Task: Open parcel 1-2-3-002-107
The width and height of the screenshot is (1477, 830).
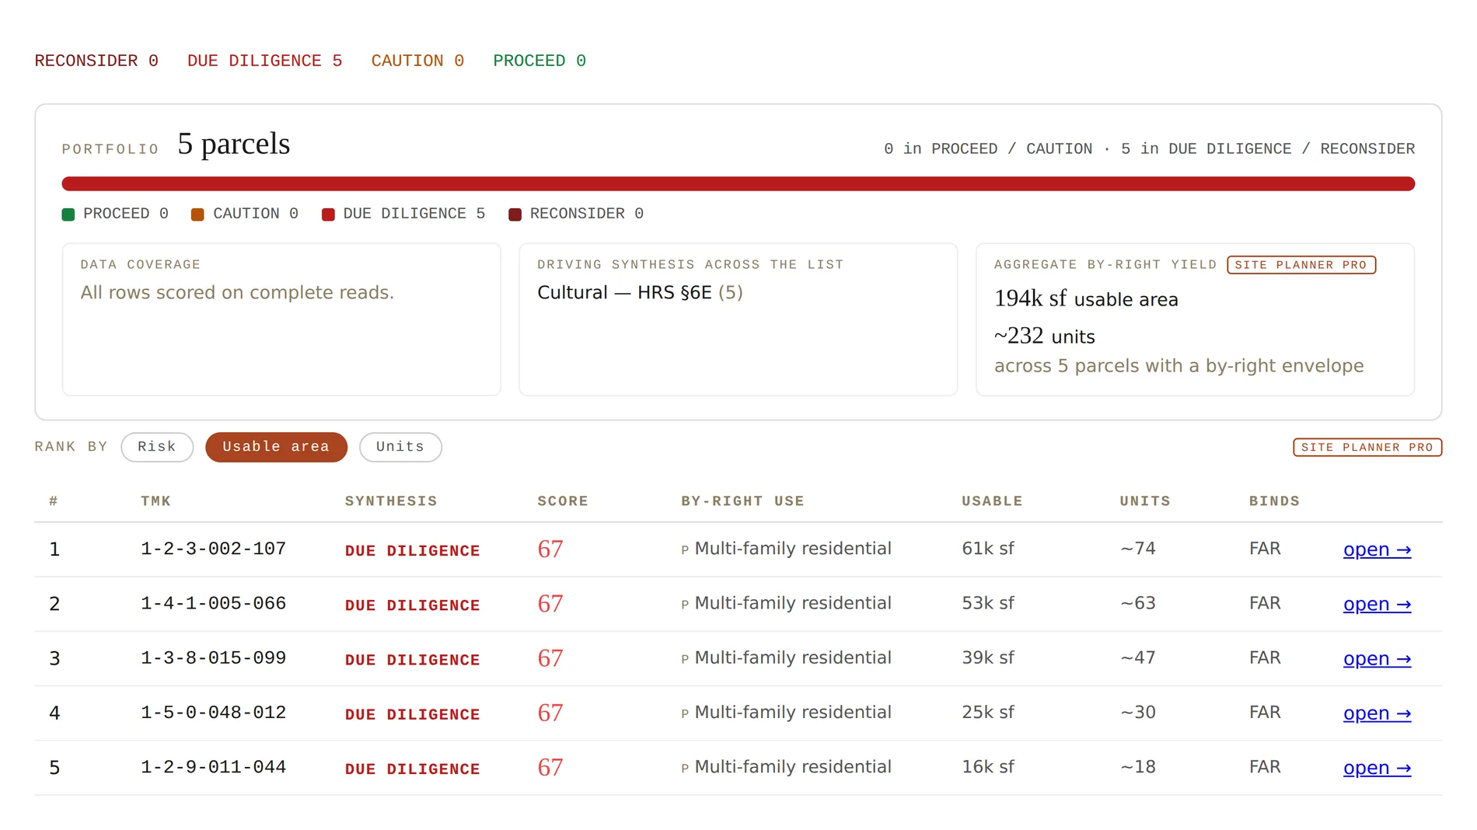Action: [1377, 549]
